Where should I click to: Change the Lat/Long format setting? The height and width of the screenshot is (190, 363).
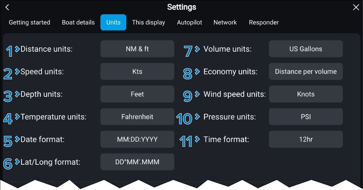[137, 162]
